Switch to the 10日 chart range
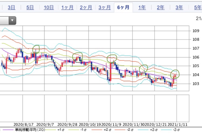 coord(49,8)
